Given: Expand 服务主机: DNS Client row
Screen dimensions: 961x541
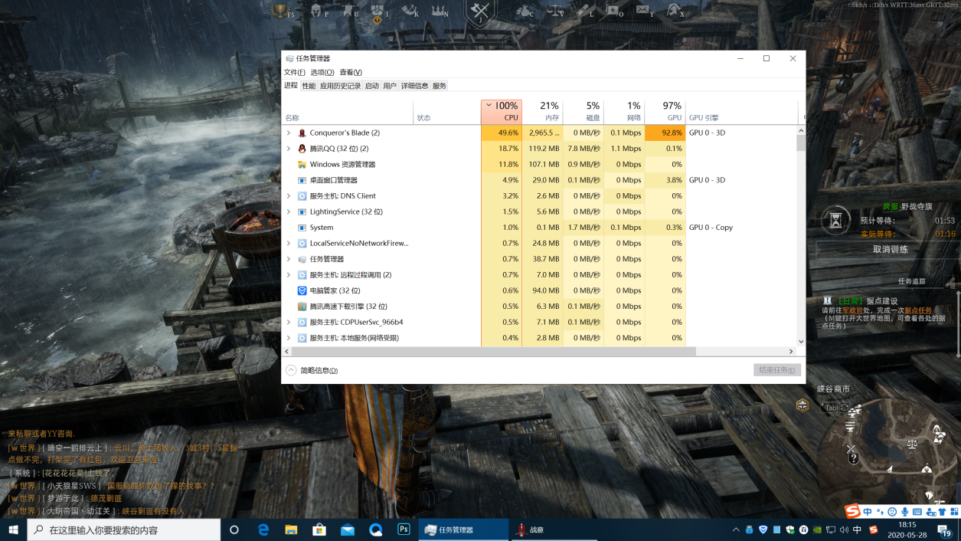Looking at the screenshot, I should point(289,196).
